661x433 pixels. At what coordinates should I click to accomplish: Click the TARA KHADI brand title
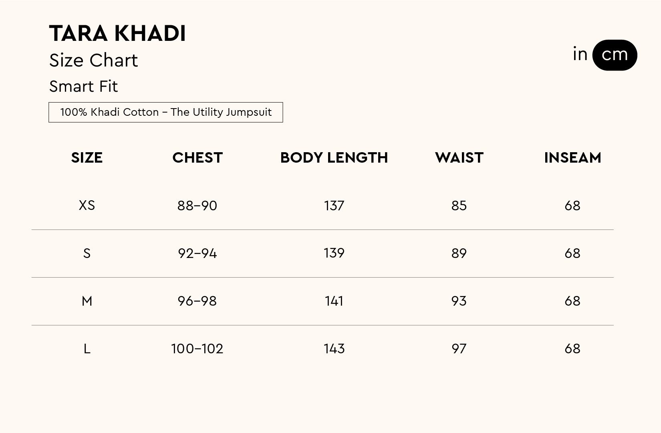tap(117, 33)
